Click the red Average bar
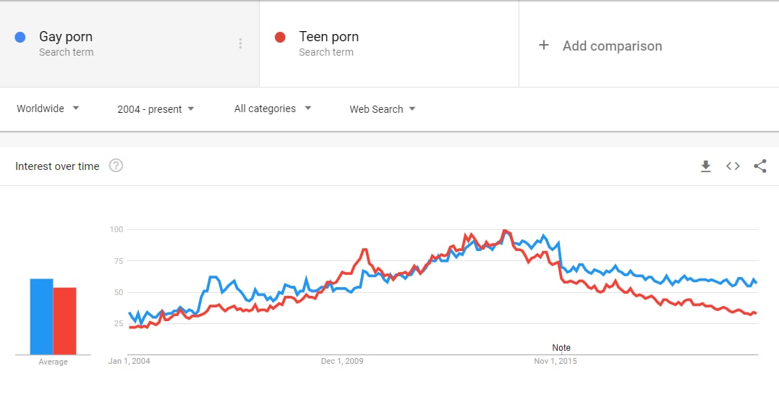 coord(64,321)
